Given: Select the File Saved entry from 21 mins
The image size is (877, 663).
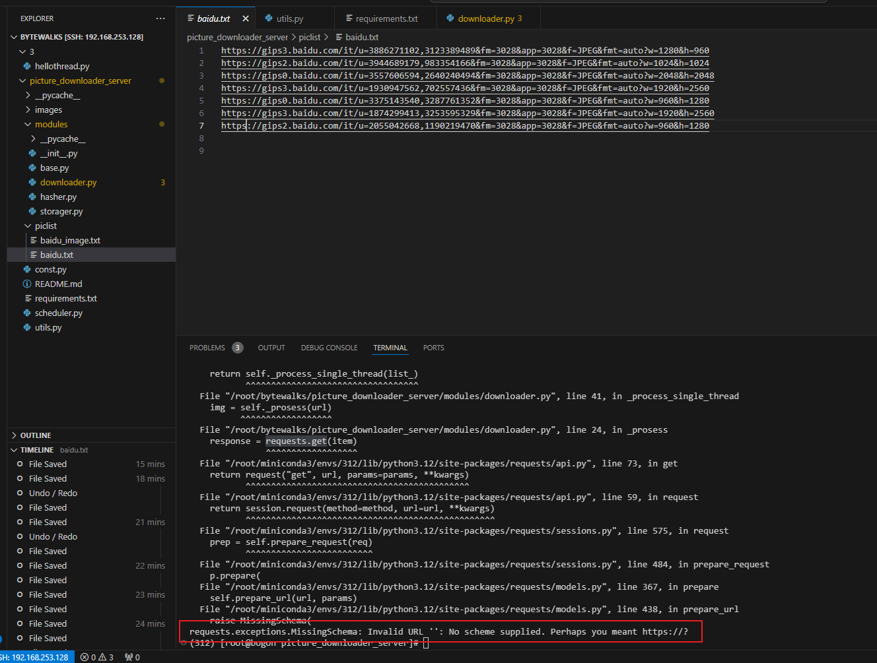Looking at the screenshot, I should click(91, 522).
